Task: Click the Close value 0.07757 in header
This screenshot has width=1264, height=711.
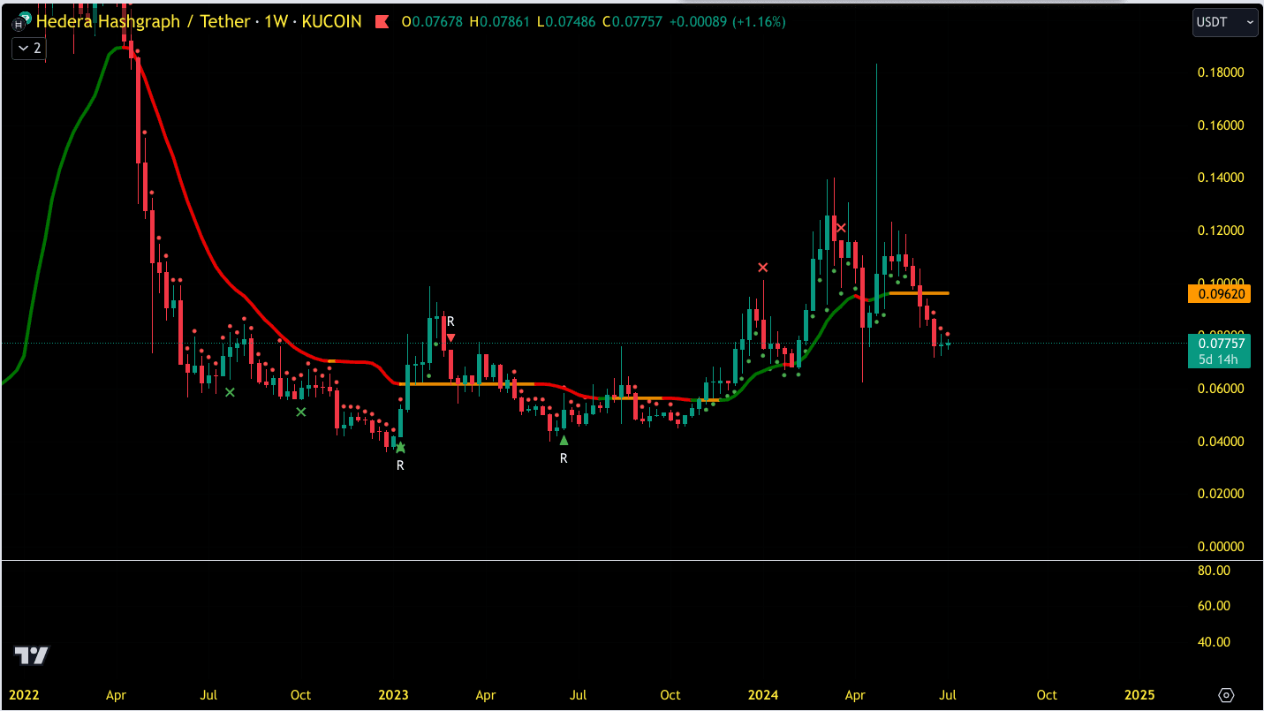Action: pyautogui.click(x=637, y=21)
